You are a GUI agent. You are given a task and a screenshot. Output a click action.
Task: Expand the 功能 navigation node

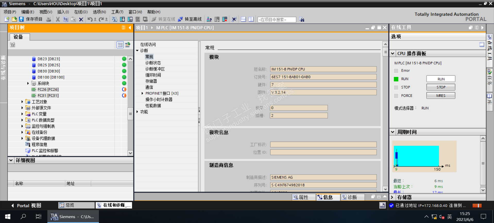tap(137, 111)
